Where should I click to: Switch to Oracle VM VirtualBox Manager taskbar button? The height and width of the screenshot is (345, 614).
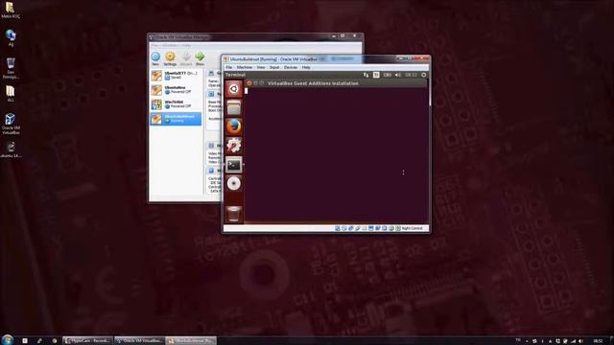(x=139, y=341)
